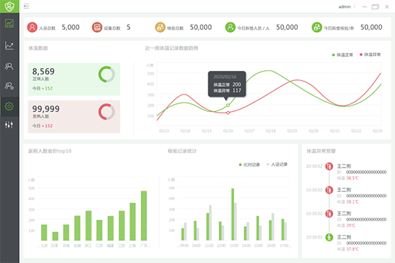Screen dimensions: 395x263
Task: Click the 8,569 normal temperature card
Action: click(x=74, y=79)
